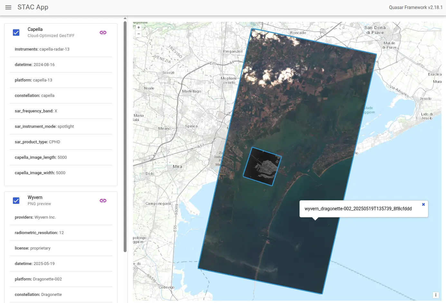Click the Preganziol map label
The width and height of the screenshot is (446, 303).
pos(233,52)
